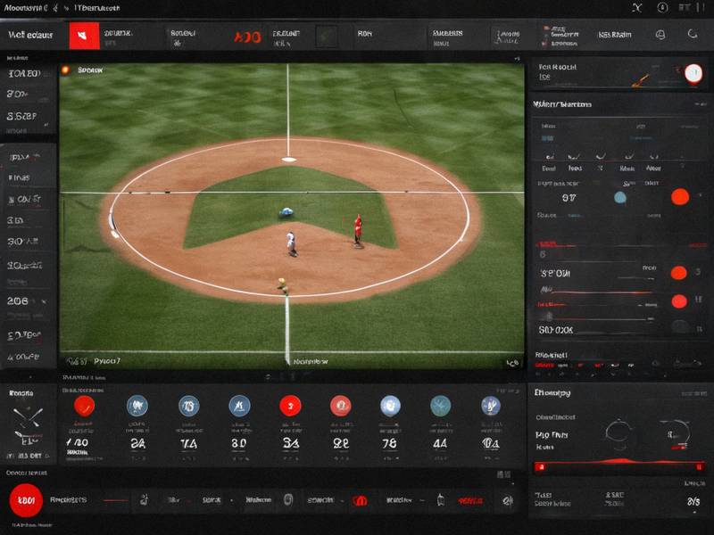
Task: Expand the first chevron in right stats panel
Action: pyautogui.click(x=550, y=157)
